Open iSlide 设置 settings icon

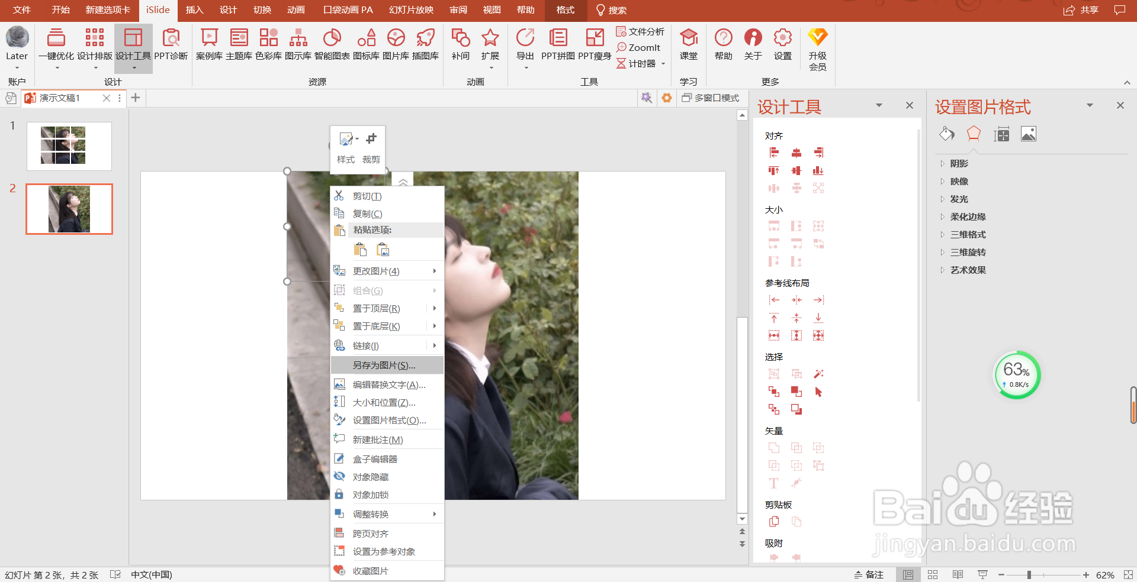pyautogui.click(x=782, y=44)
